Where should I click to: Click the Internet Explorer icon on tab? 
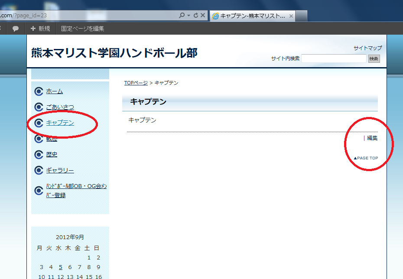click(x=215, y=16)
